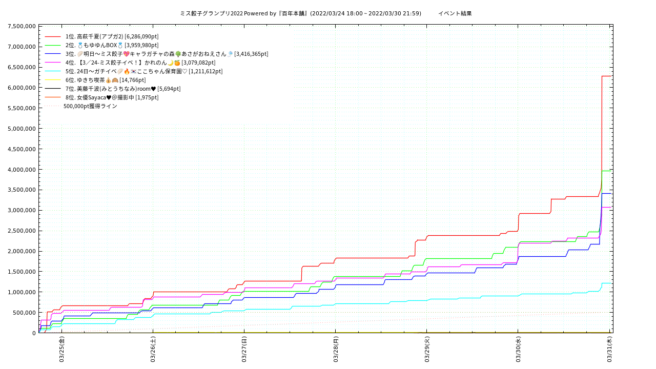Viewport: 656px width, 369px height.
Task: Click the 03/25(金) date axis label
Action: point(61,350)
